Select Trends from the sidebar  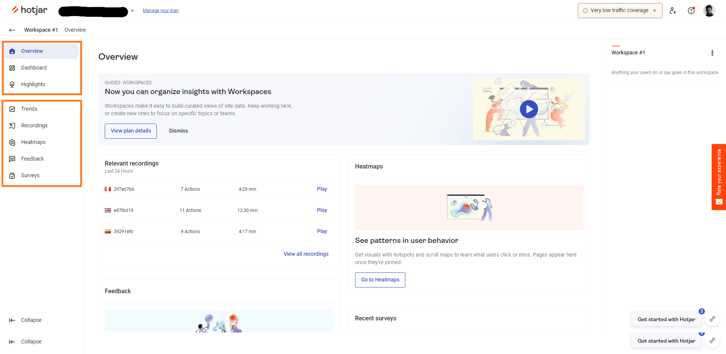pos(29,109)
